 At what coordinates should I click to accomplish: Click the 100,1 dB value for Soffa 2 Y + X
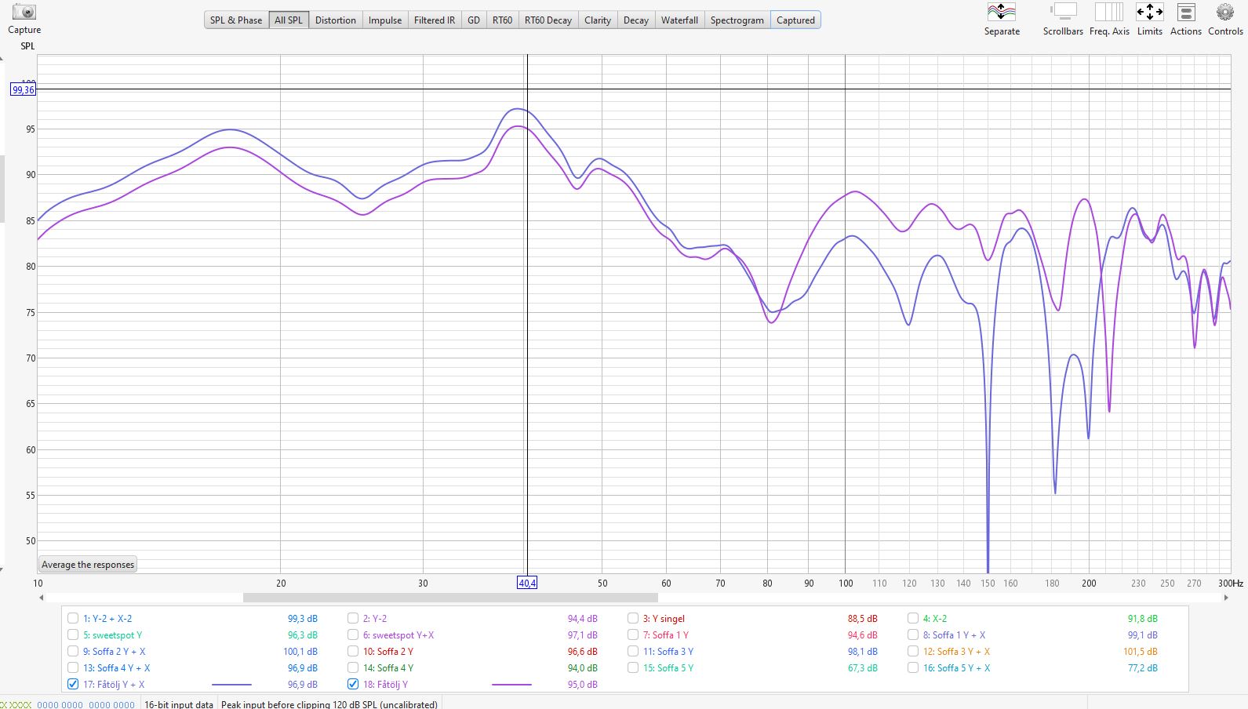tap(300, 651)
